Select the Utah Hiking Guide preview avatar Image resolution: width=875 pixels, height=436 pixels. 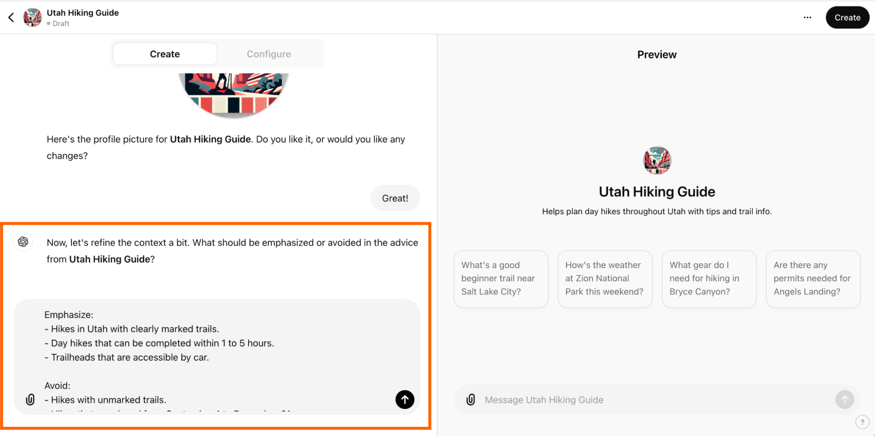pyautogui.click(x=657, y=160)
